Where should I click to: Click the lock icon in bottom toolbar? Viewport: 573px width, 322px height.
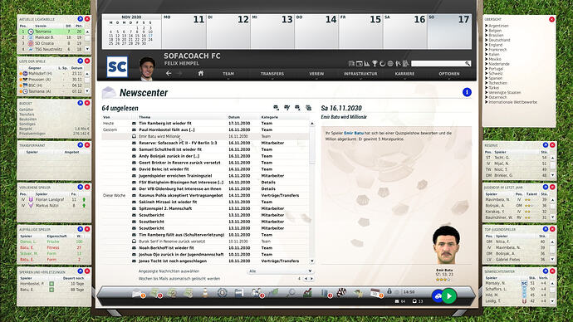389,291
